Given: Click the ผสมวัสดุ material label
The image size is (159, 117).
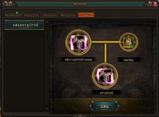Looking at the screenshot, I should coord(128,60).
